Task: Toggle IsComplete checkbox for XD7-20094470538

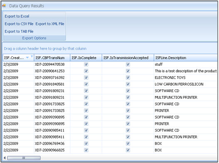Action: click(86, 65)
